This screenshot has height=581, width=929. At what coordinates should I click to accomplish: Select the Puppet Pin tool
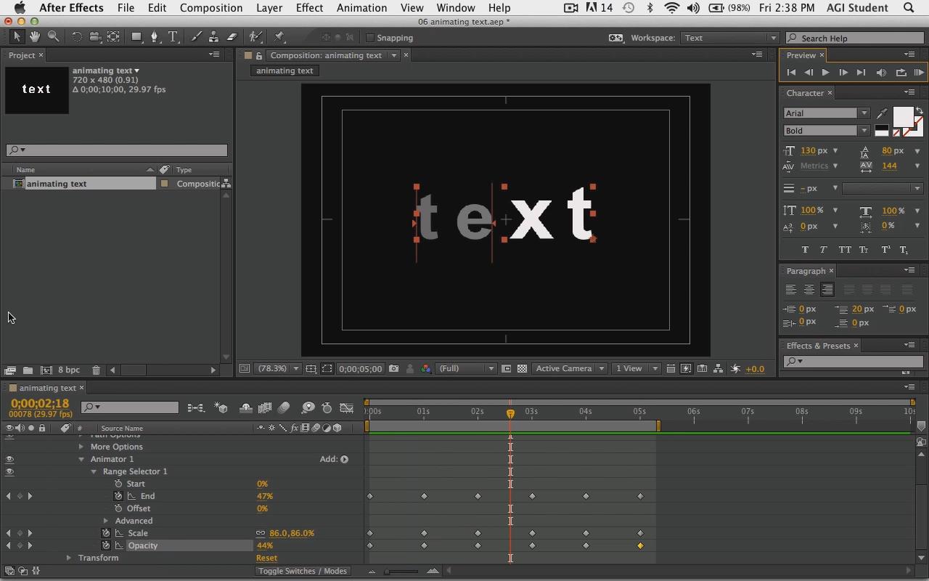point(279,37)
